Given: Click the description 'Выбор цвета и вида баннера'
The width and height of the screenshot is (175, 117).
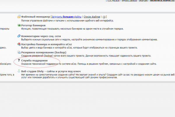Looking at the screenshot, I should 37,48.
